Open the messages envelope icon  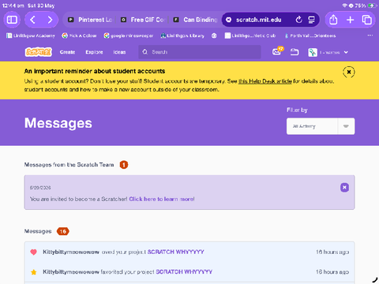point(277,52)
